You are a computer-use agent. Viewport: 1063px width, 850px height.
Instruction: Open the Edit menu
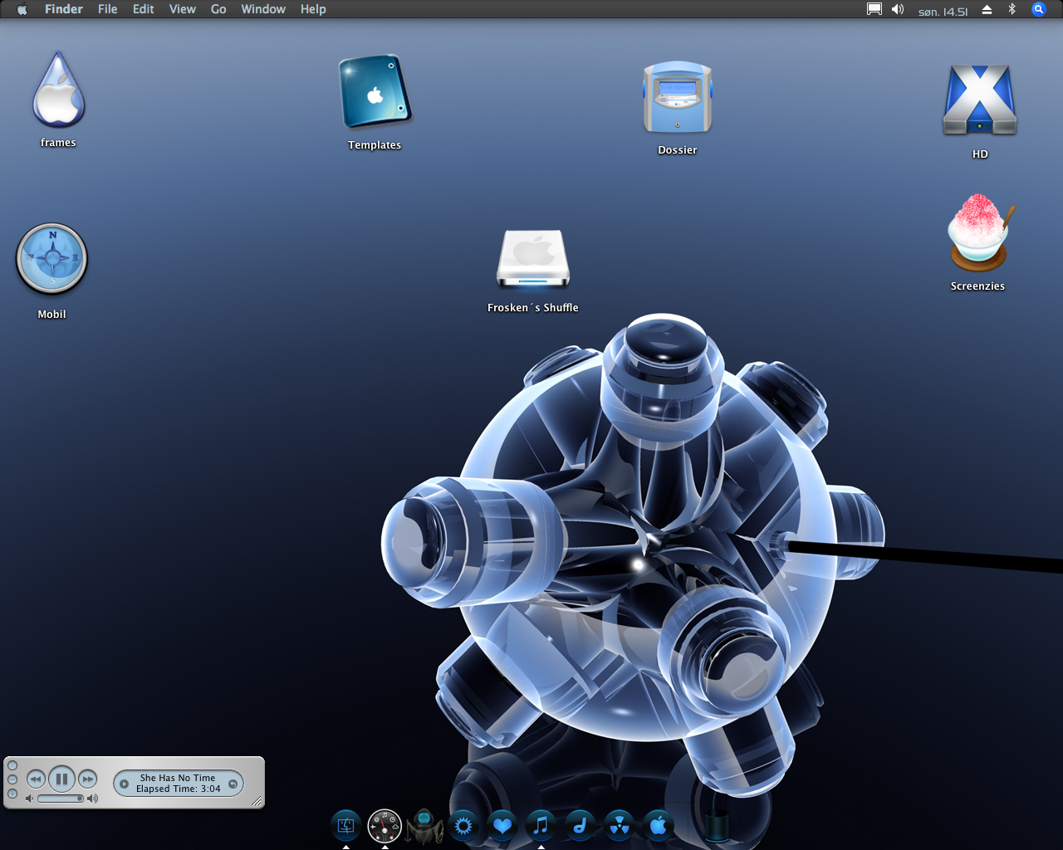pos(144,9)
